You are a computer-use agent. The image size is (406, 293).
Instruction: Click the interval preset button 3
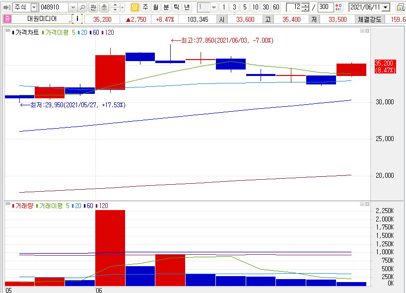[234, 7]
